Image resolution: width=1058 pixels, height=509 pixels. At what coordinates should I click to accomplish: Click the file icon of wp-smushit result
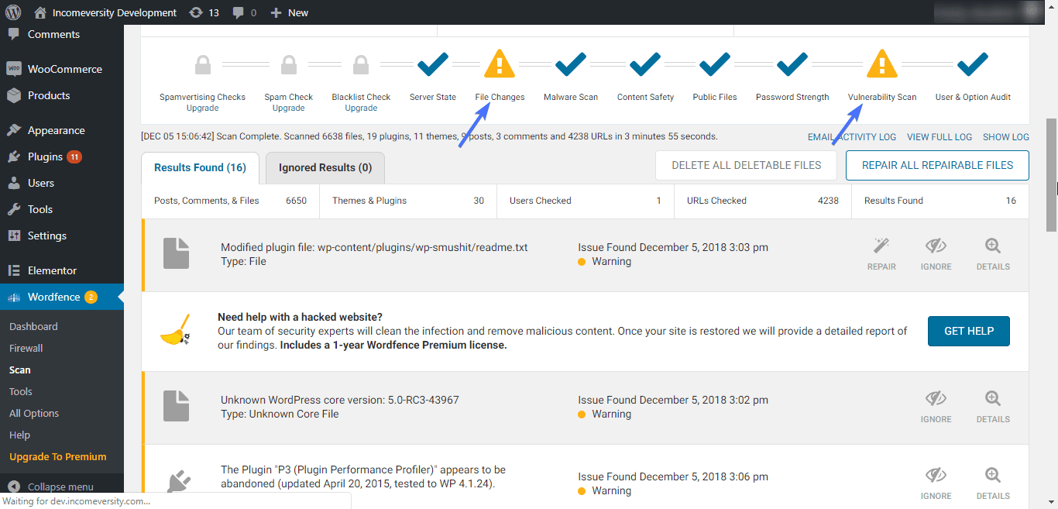coord(177,253)
